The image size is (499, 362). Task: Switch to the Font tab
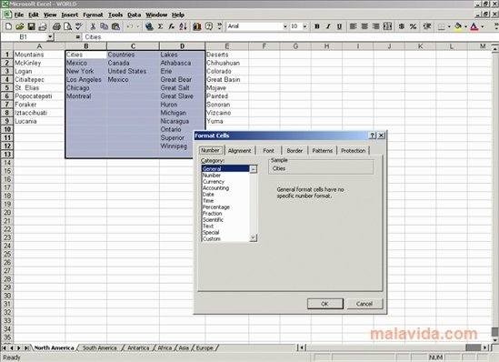tap(268, 151)
